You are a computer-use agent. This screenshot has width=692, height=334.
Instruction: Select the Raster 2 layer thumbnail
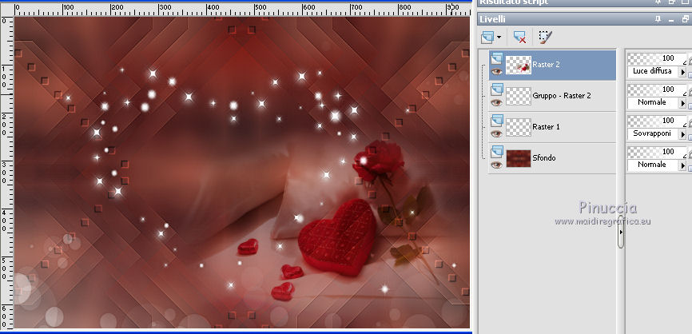point(518,65)
